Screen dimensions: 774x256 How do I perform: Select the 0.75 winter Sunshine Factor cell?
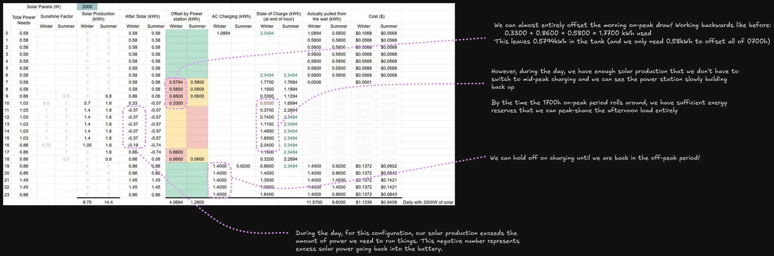tap(46, 145)
